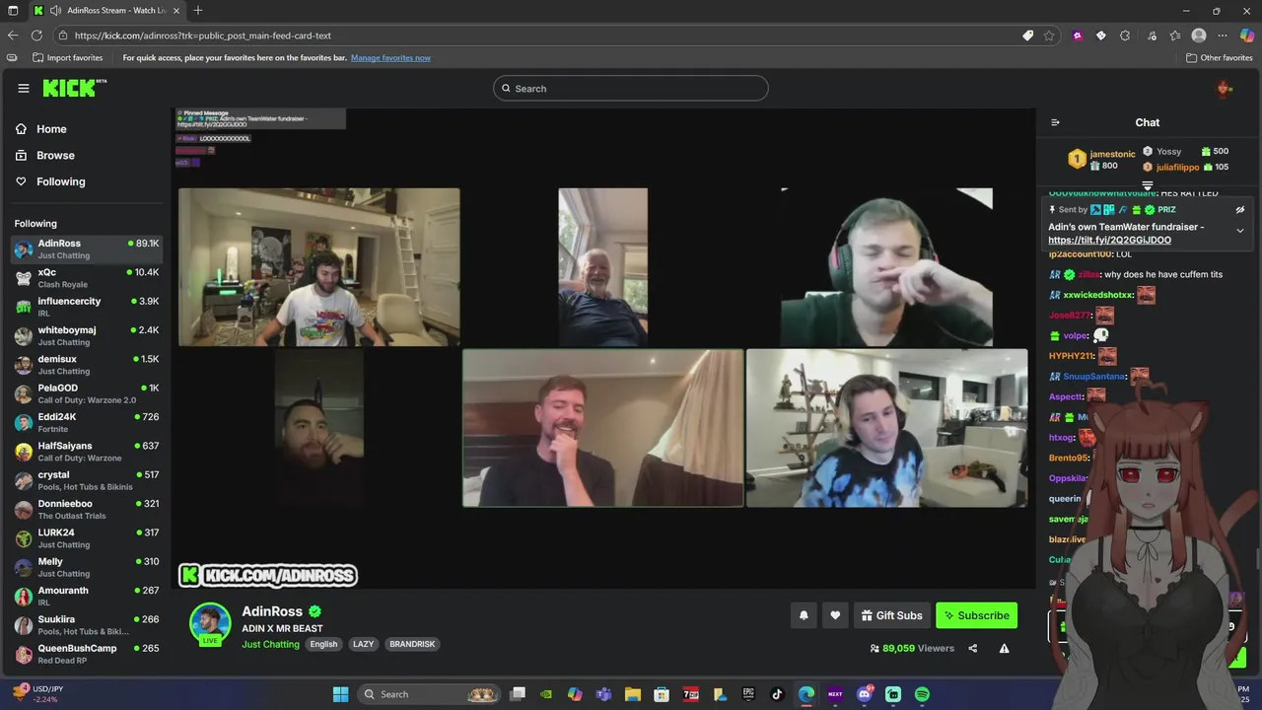Mute the tab audio speaker icon
This screenshot has height=710, width=1262.
point(56,11)
